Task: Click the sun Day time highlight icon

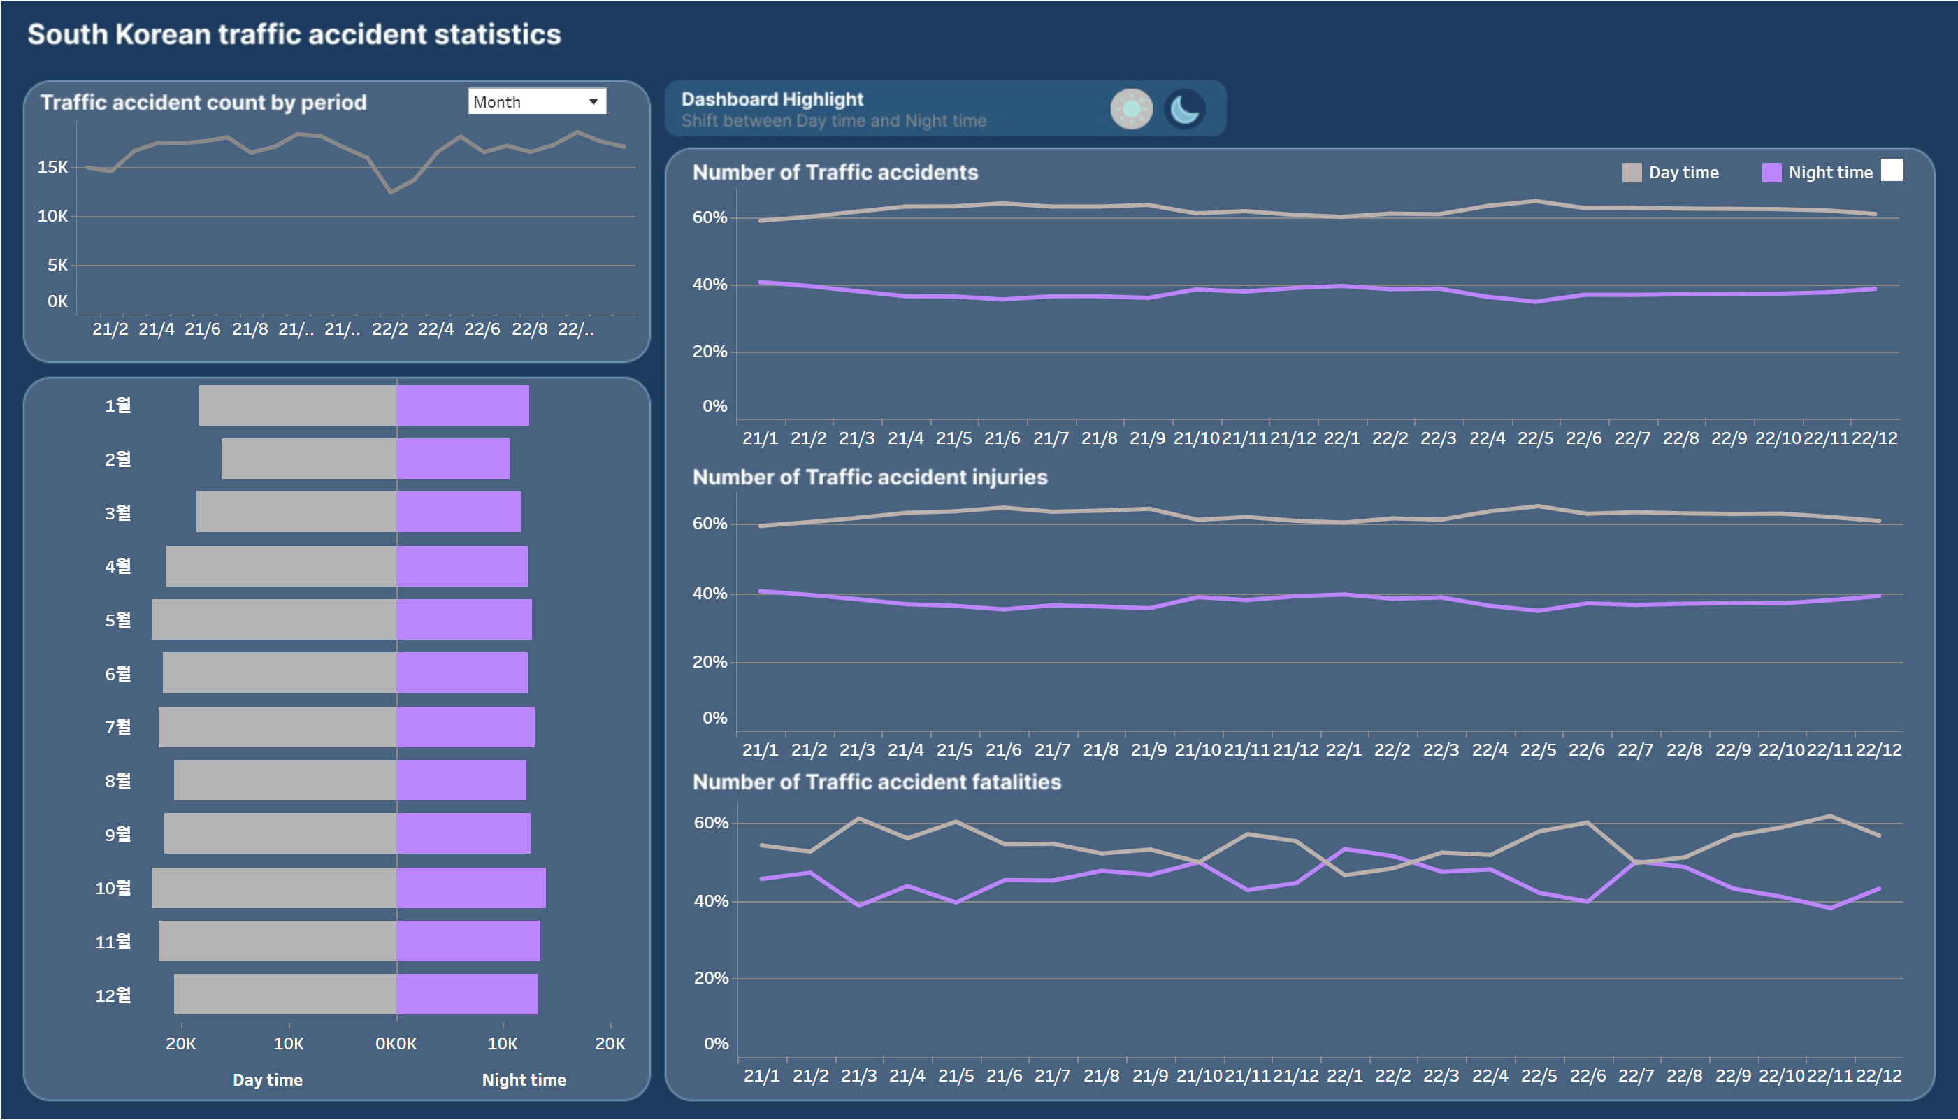Action: (1130, 109)
